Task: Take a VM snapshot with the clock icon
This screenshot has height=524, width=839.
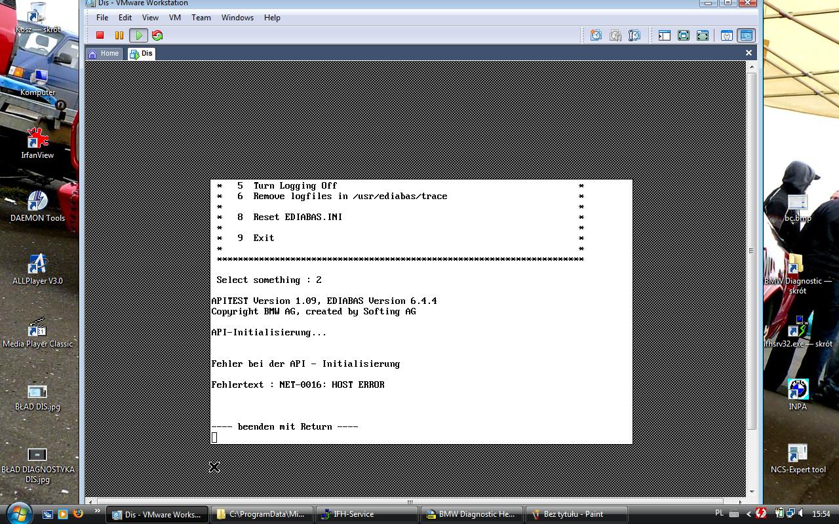Action: [x=596, y=35]
